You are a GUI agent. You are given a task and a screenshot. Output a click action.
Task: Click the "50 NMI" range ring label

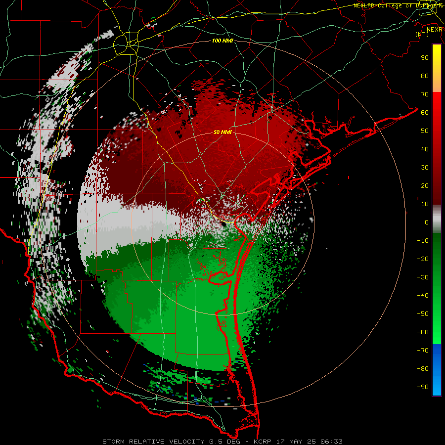click(222, 132)
